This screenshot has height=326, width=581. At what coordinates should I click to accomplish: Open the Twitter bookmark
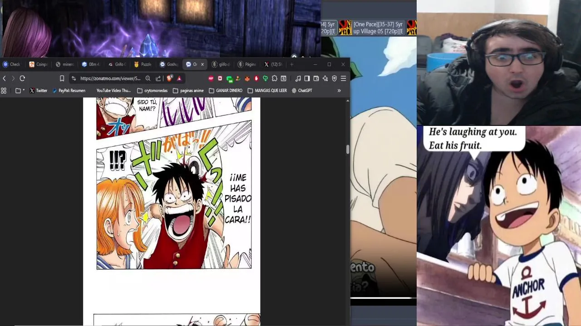38,91
